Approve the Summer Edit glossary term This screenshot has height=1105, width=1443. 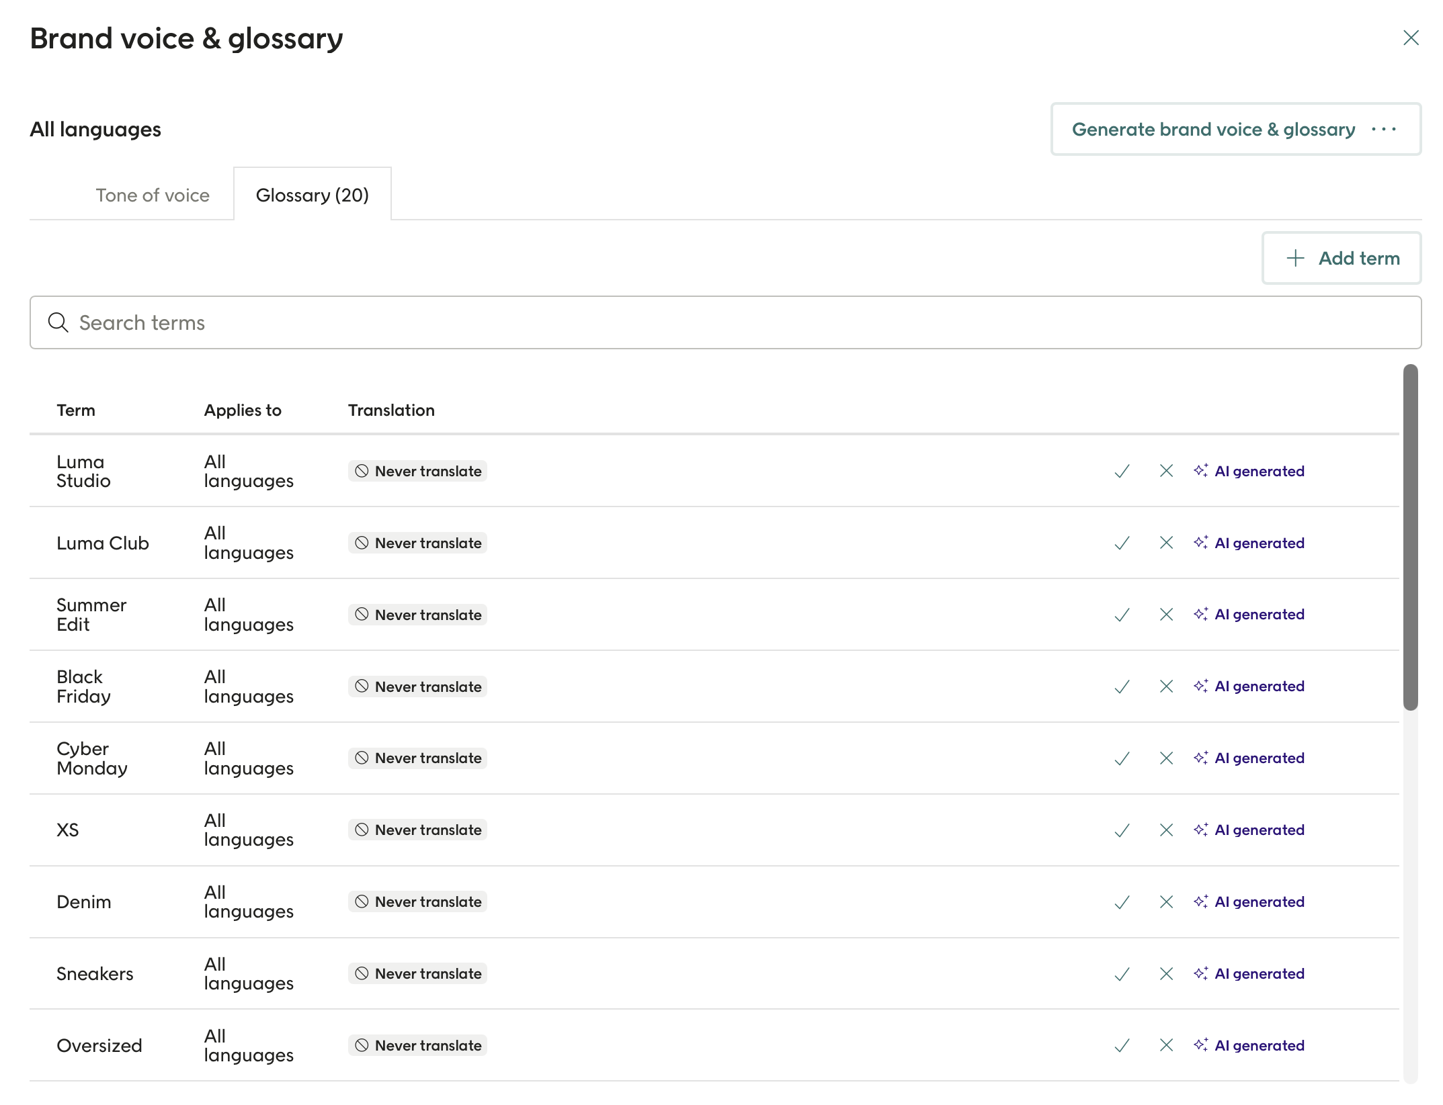coord(1122,615)
